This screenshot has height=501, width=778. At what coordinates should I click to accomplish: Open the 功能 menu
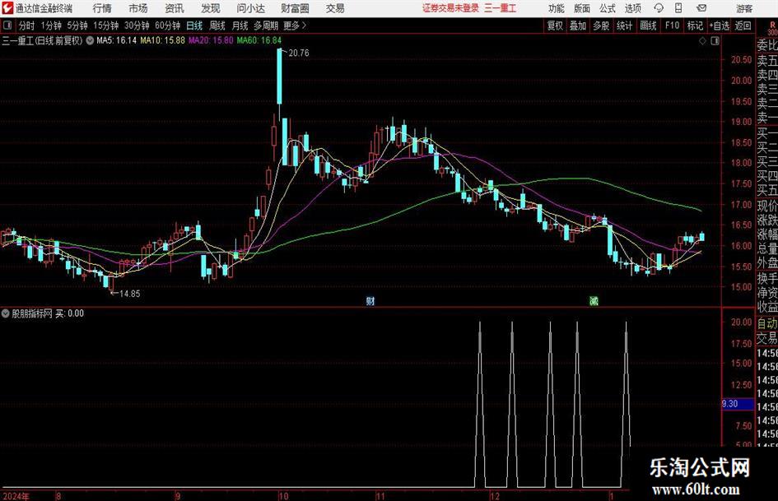[557, 8]
